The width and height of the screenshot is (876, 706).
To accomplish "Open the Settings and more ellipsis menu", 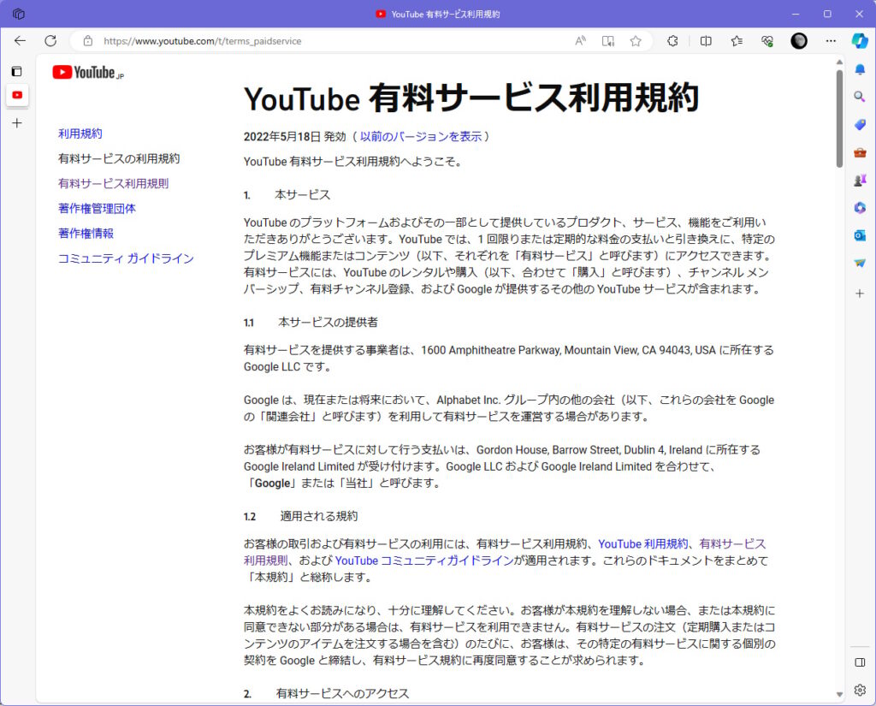I will 831,41.
